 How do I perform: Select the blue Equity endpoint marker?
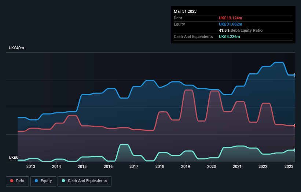[295, 75]
